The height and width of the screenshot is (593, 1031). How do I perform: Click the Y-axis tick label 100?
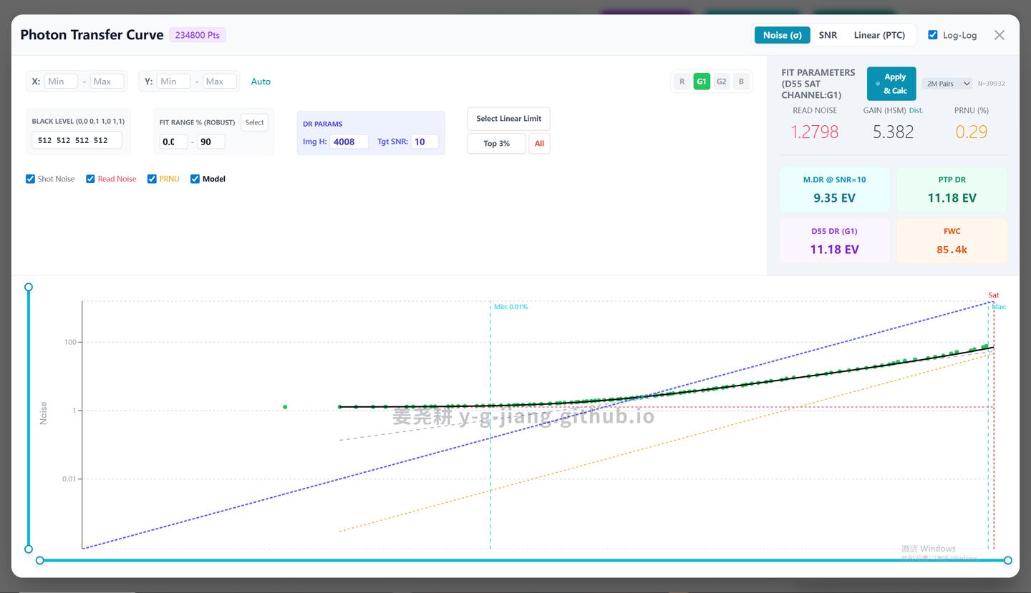(x=70, y=342)
